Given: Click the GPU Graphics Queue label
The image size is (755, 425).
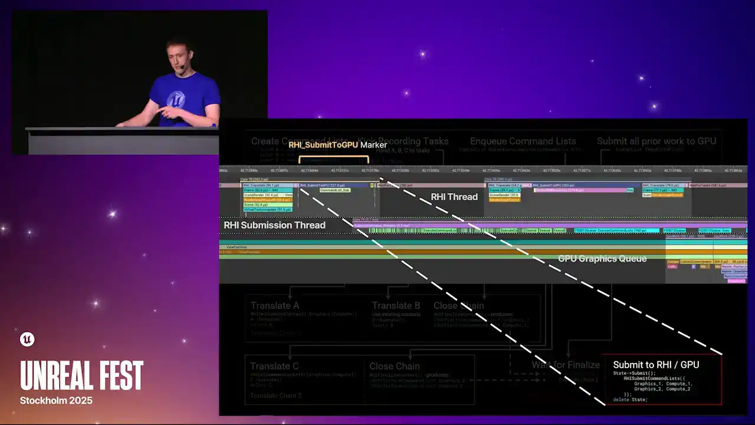Looking at the screenshot, I should point(602,259).
